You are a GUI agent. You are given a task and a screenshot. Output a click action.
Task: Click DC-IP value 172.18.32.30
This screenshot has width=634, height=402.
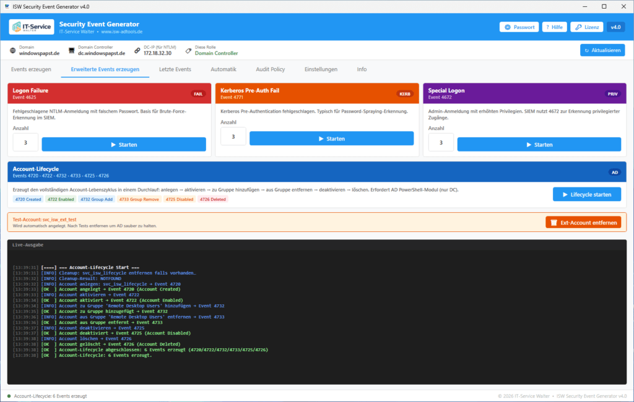coord(158,53)
